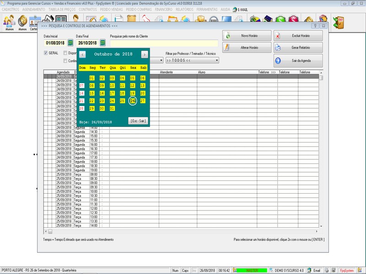Click the Excluir Horário button
The image size is (366, 274).
click(298, 36)
